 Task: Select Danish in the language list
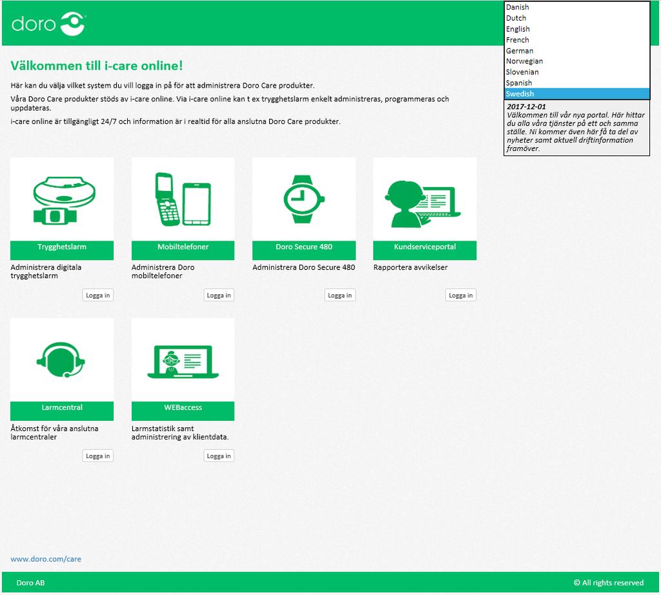576,7
